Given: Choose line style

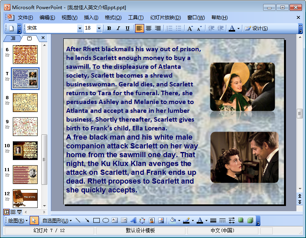Looking at the screenshot, I should 213,220.
